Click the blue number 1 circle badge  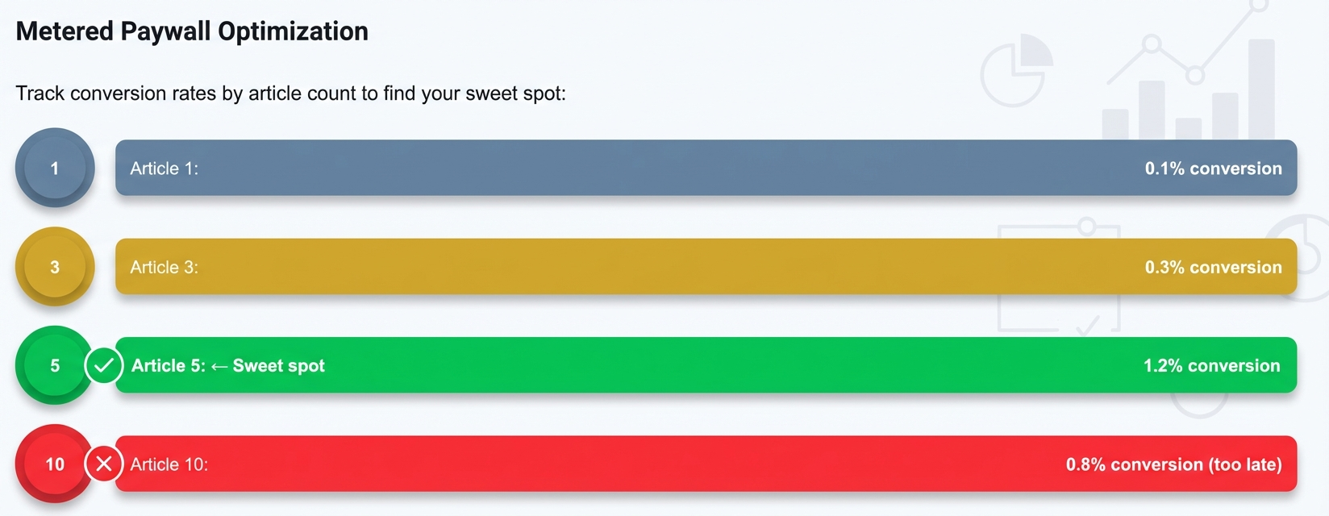tap(55, 168)
